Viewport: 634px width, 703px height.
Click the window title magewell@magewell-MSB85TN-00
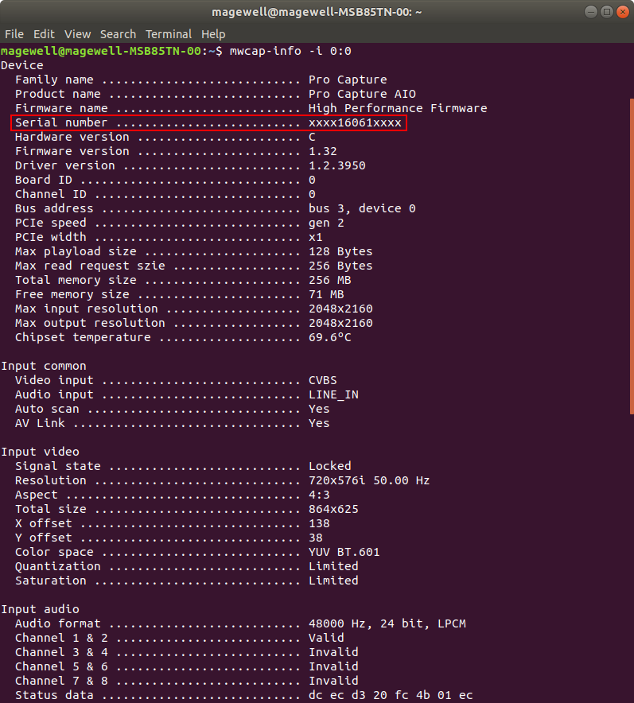click(x=317, y=12)
